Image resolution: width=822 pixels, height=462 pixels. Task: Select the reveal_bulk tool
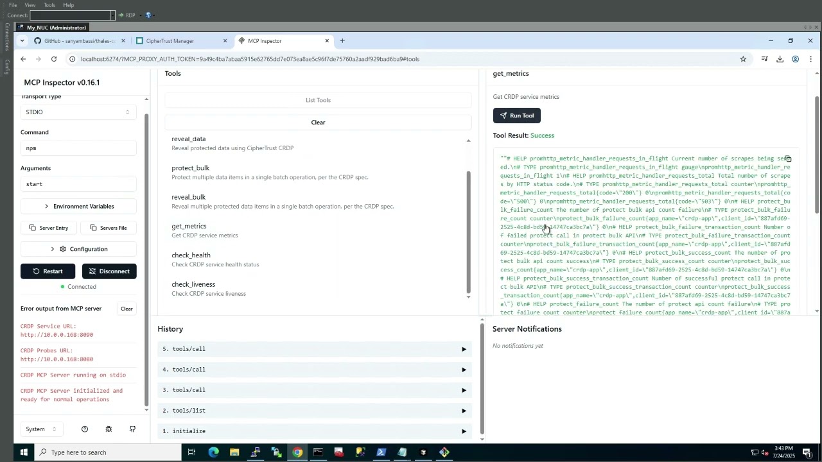tap(315, 201)
